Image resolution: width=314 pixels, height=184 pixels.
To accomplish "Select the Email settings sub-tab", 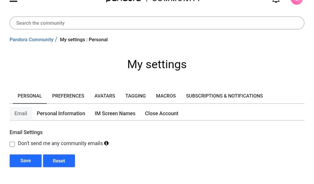I will (20, 113).
